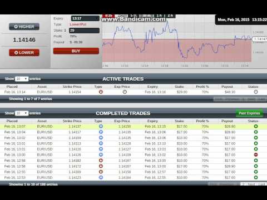
Task: Click the LOWER put button
Action: (x=24, y=53)
